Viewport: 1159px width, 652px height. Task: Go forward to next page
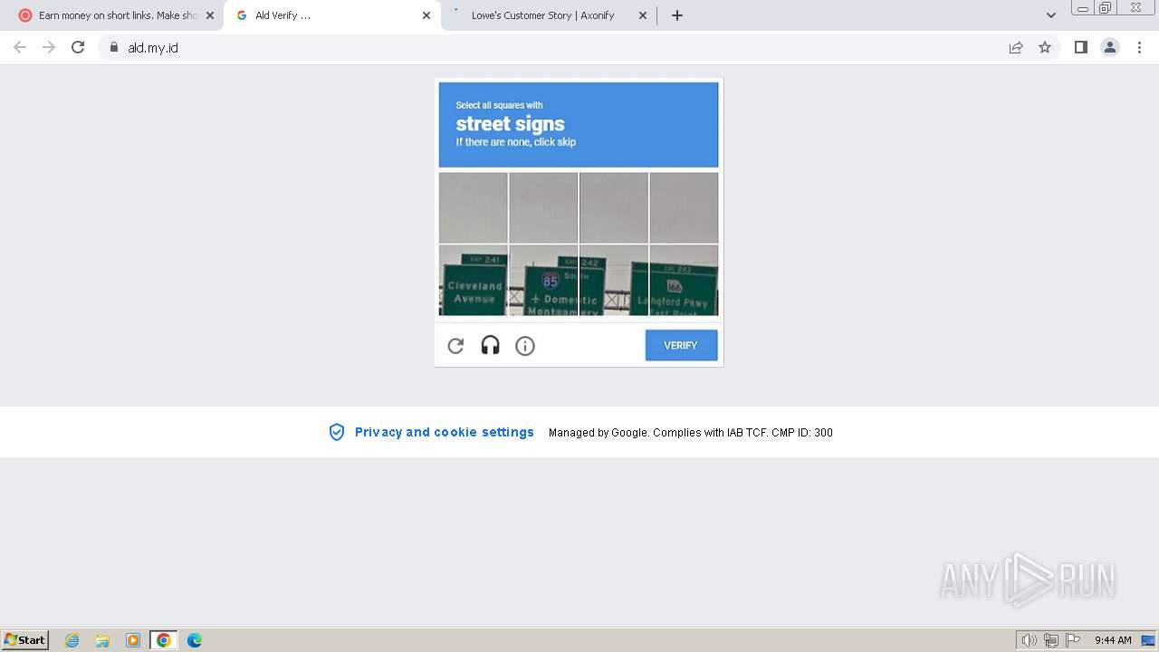[x=49, y=47]
